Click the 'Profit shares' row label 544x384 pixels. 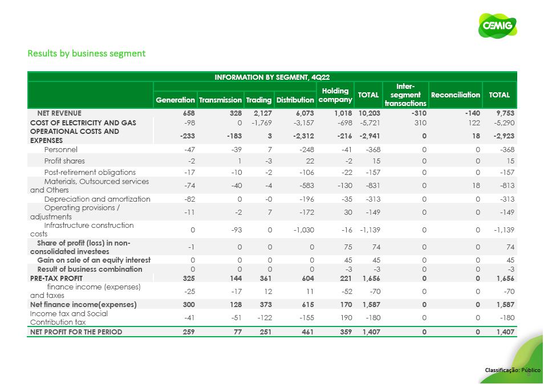(x=64, y=161)
